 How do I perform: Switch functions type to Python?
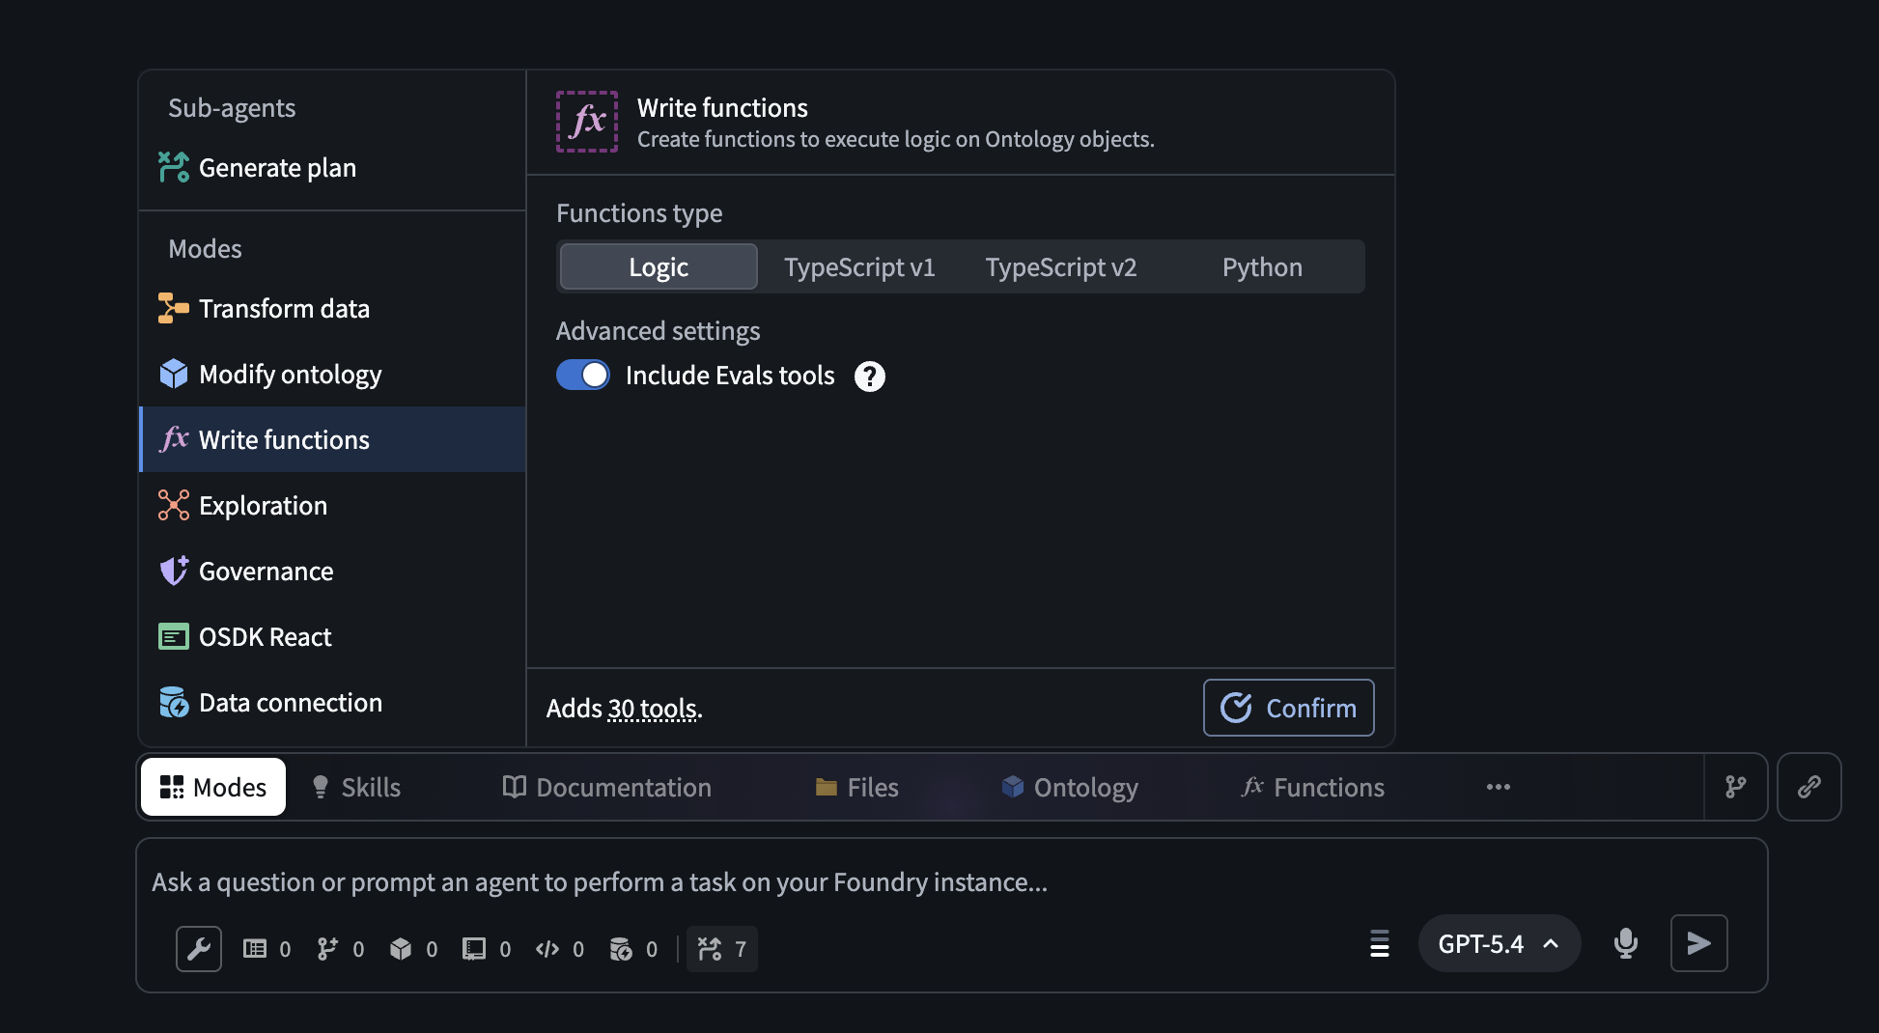click(1261, 266)
